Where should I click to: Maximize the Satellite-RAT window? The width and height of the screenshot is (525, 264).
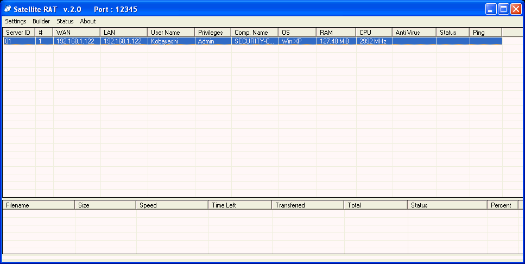pos(503,9)
